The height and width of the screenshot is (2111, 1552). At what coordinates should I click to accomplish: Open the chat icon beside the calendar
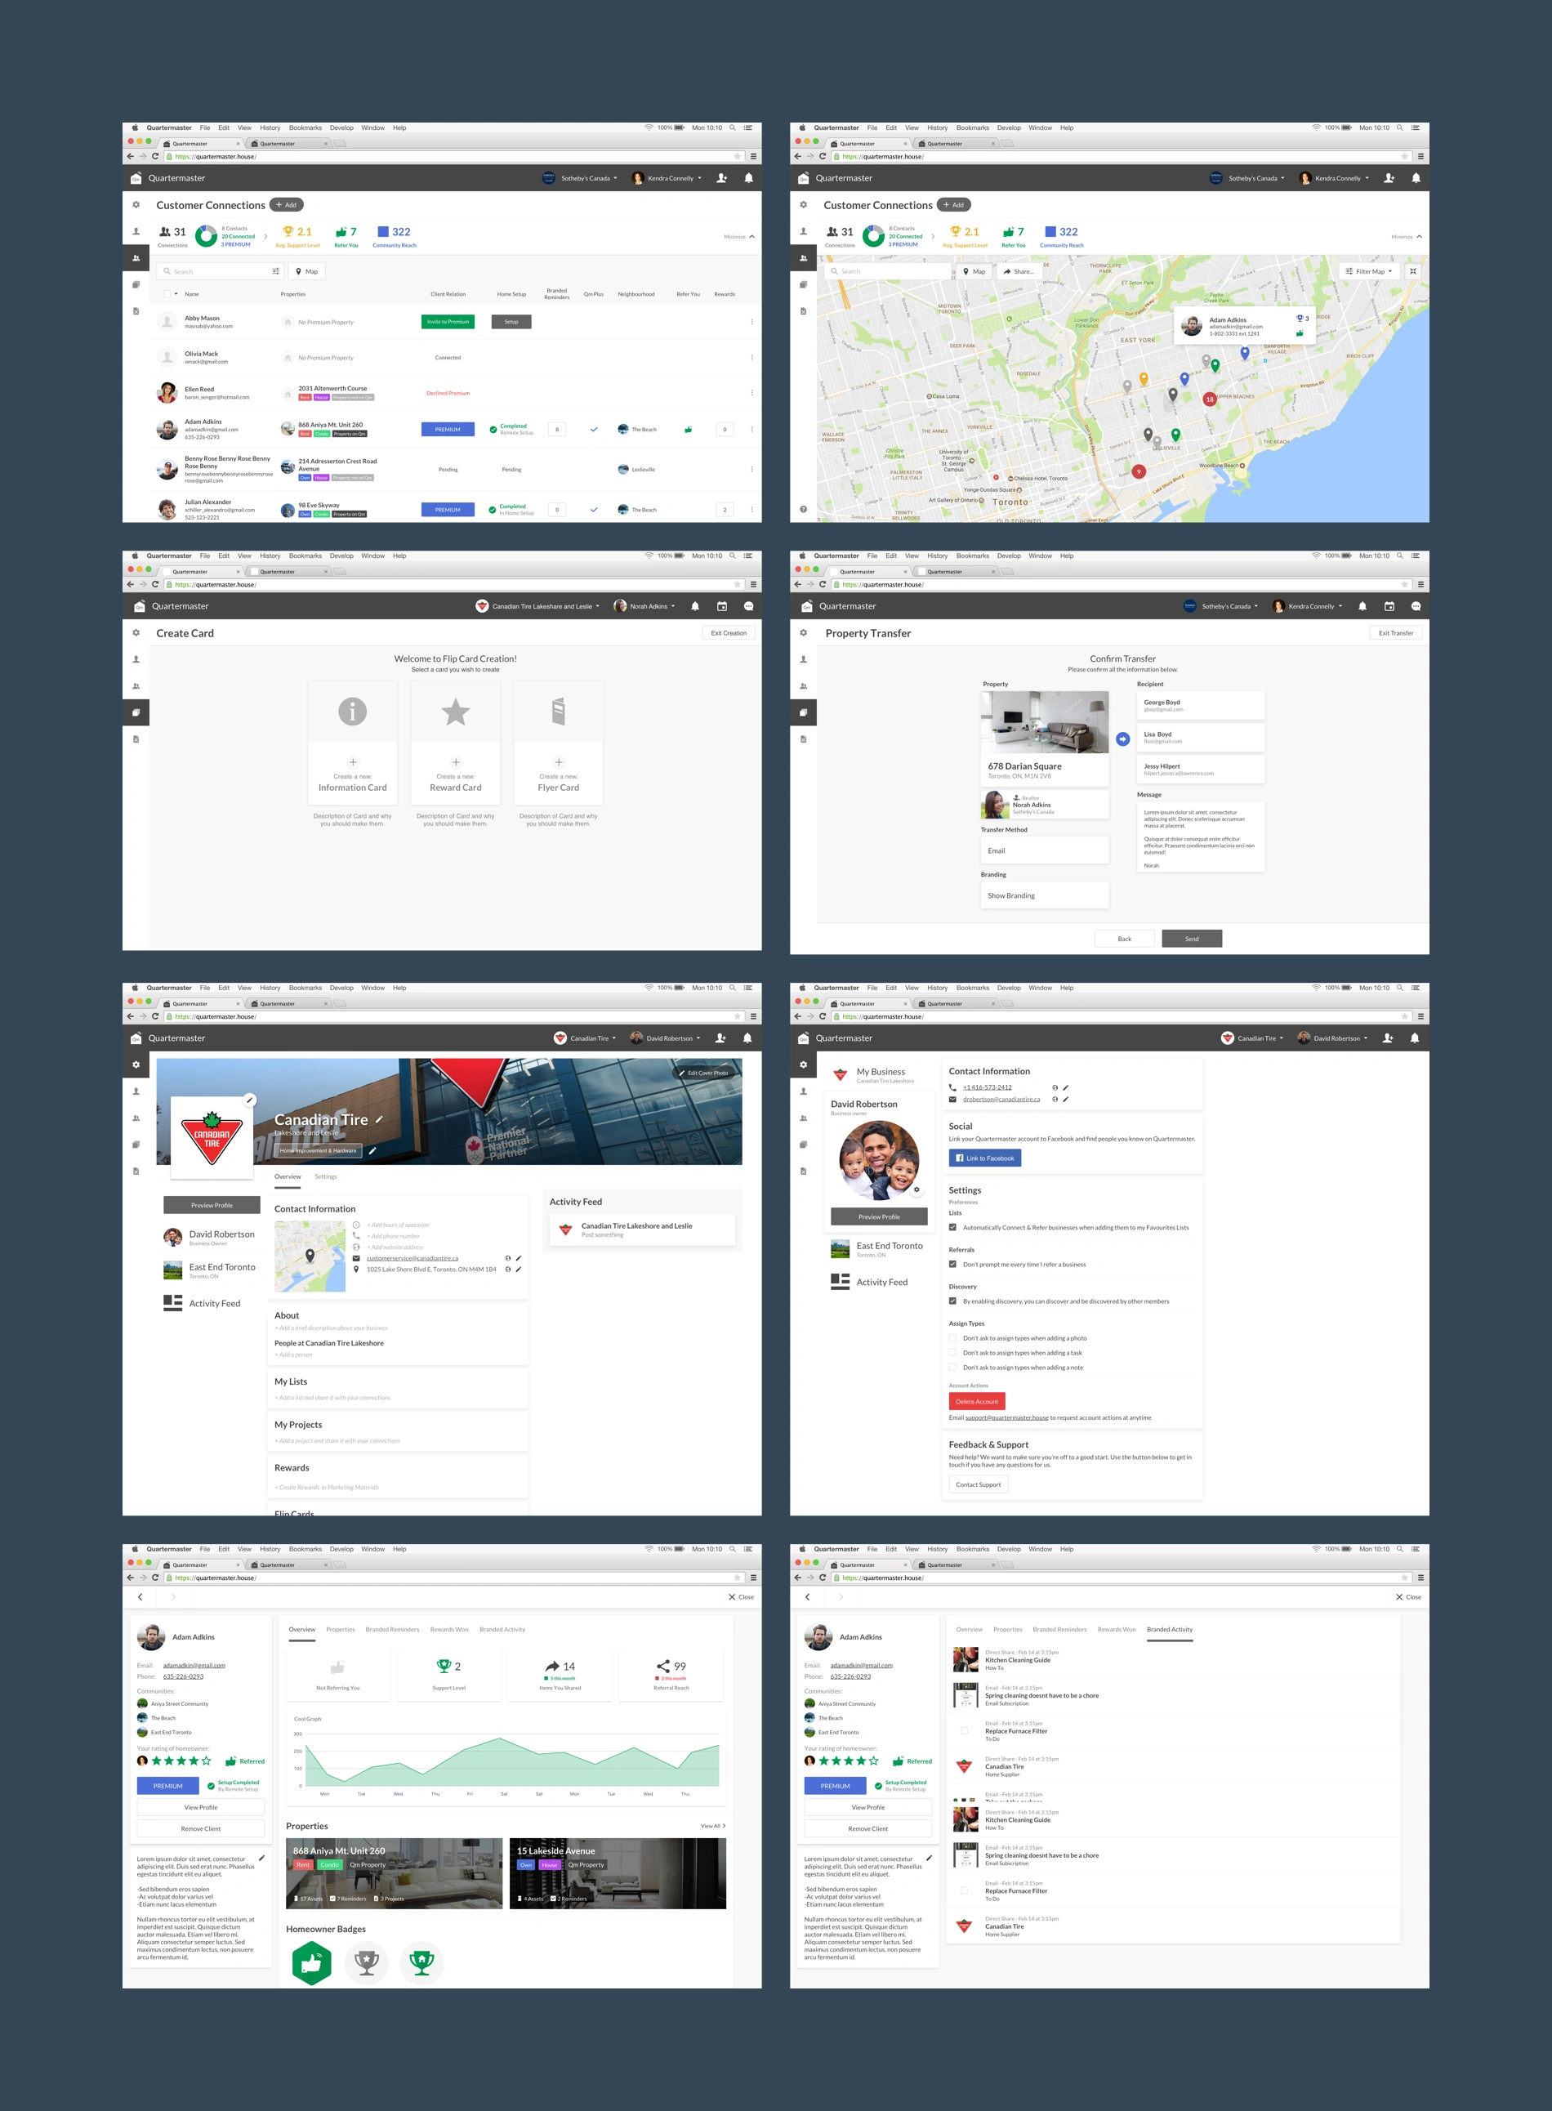pos(1415,606)
